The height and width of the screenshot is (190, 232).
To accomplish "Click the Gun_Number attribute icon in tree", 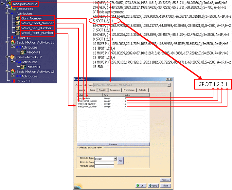I will click(x=17, y=18).
